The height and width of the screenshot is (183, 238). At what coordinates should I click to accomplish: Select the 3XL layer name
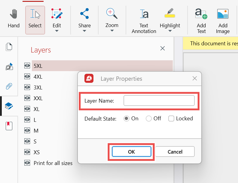38,87
